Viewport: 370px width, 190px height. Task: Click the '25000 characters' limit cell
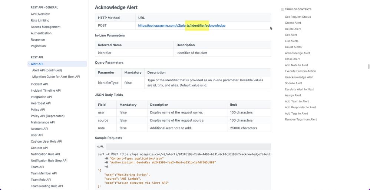click(249, 128)
